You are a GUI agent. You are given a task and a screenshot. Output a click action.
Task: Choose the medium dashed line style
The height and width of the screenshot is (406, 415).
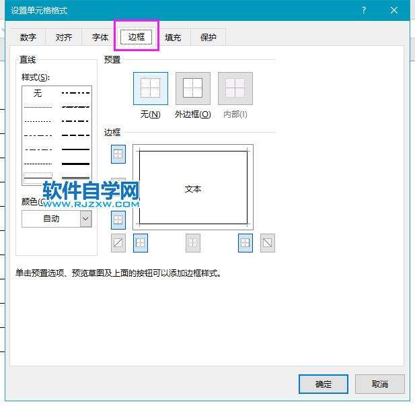75,135
